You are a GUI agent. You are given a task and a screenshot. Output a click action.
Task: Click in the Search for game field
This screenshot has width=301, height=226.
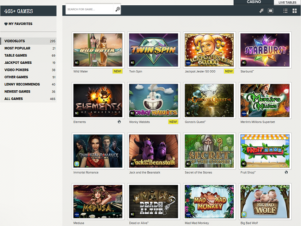coord(89,9)
